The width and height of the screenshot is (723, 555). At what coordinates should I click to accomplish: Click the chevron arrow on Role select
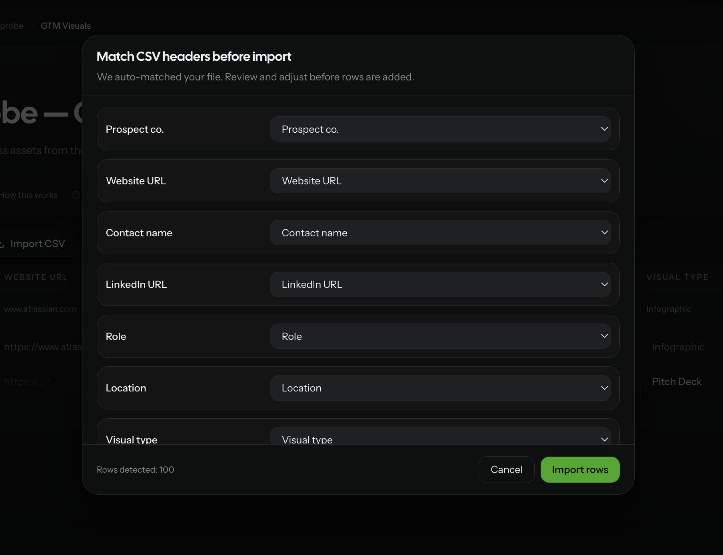(604, 336)
